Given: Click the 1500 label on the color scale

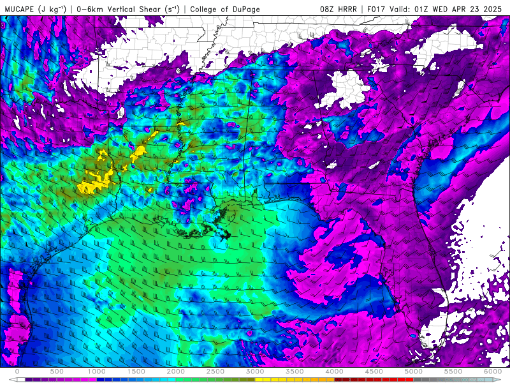Looking at the screenshot, I should pyautogui.click(x=136, y=372).
